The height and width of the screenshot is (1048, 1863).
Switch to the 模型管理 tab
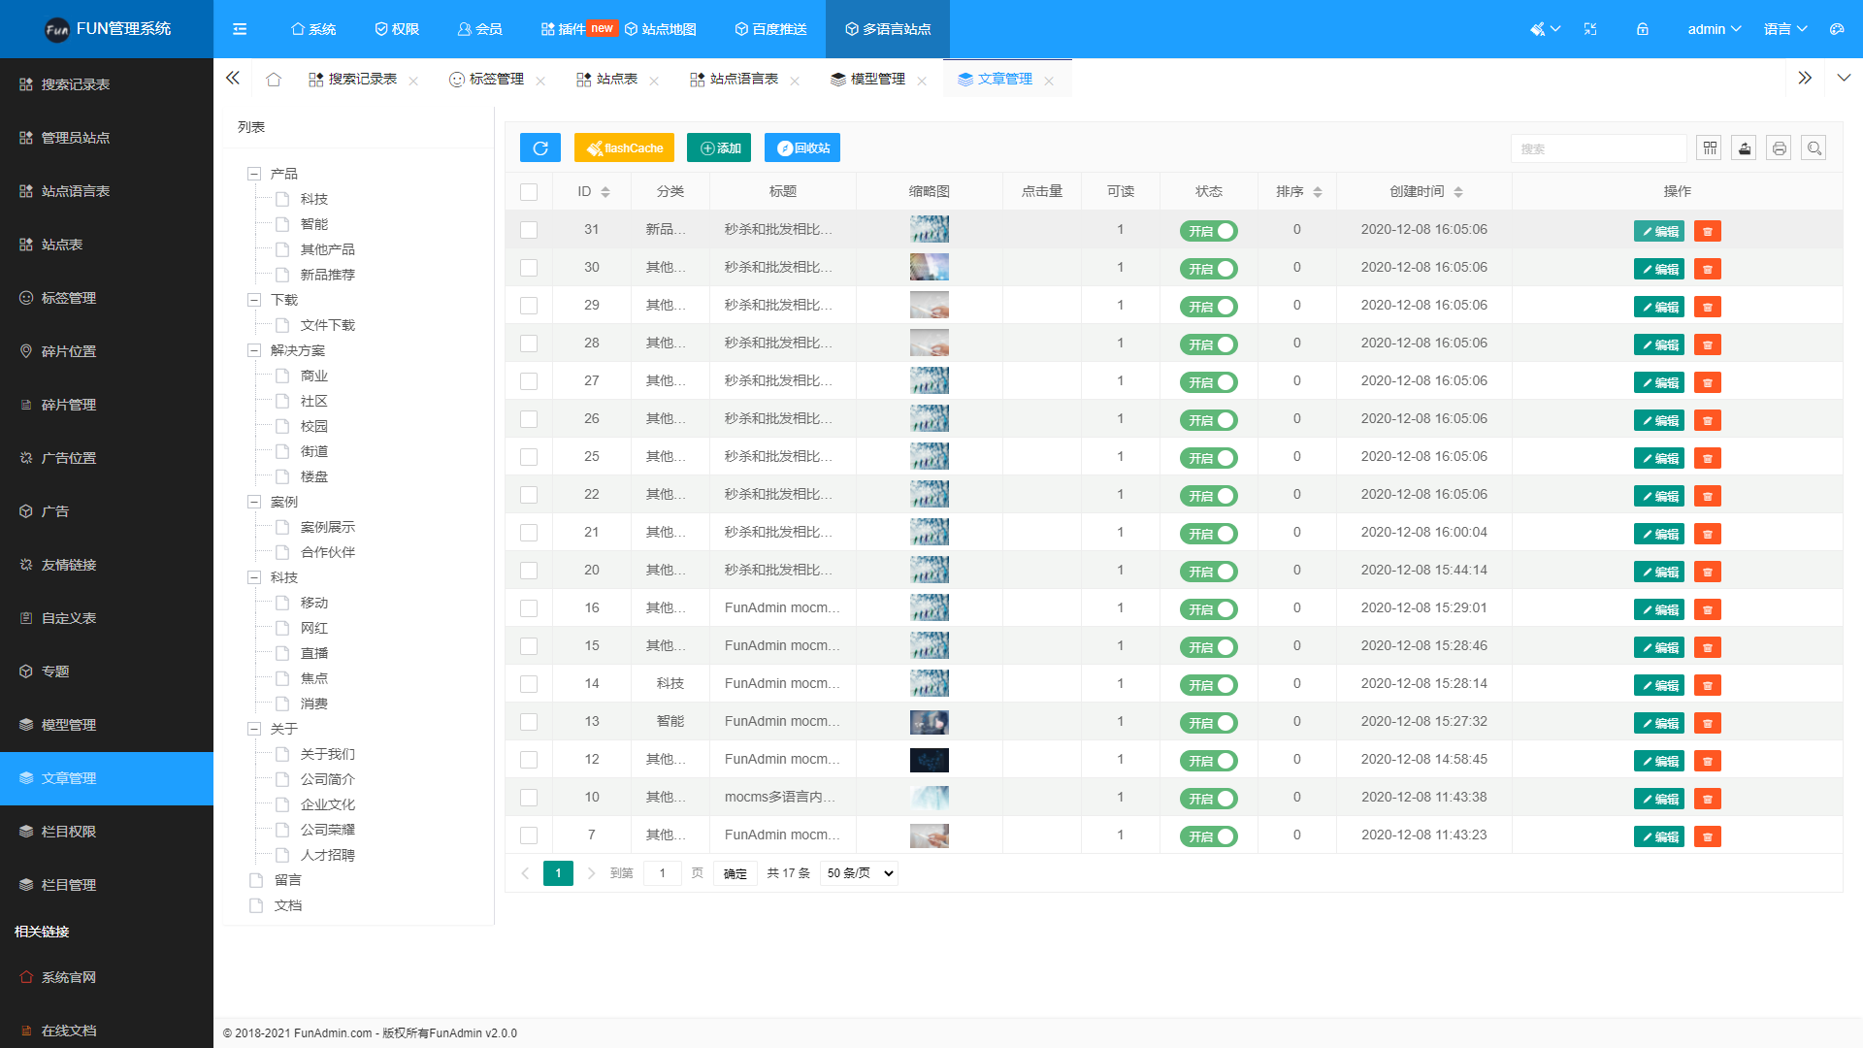pos(868,80)
